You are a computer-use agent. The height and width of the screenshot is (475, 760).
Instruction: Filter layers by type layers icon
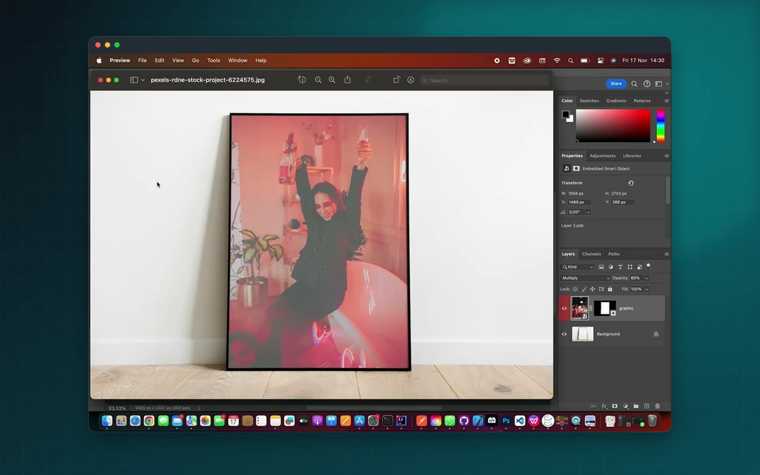click(x=620, y=267)
